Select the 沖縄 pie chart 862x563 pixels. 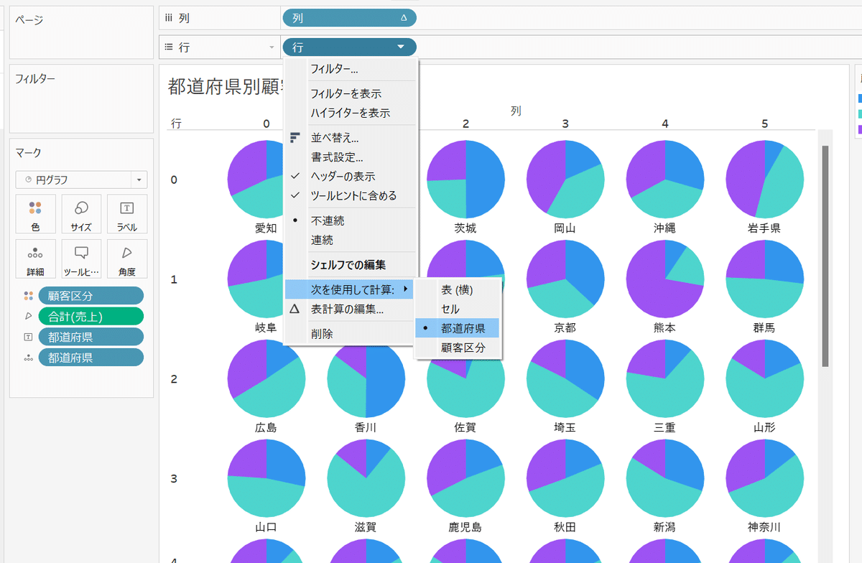[x=665, y=179]
